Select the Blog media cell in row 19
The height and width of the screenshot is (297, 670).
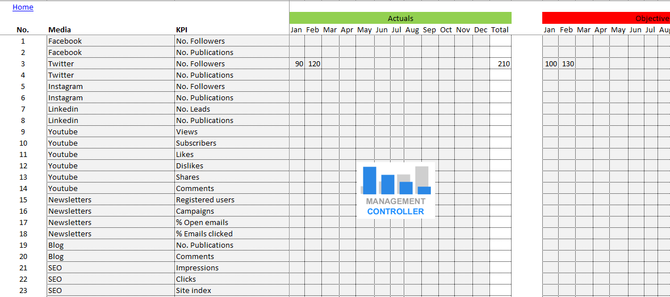[56, 245]
